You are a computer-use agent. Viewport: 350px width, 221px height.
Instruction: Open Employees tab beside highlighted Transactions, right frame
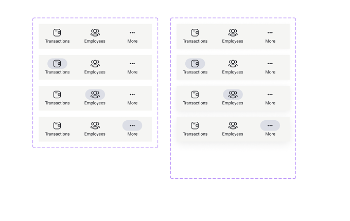(x=233, y=67)
